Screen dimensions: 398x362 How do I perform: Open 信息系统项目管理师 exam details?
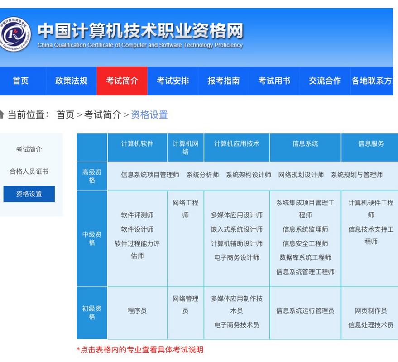[x=150, y=175]
